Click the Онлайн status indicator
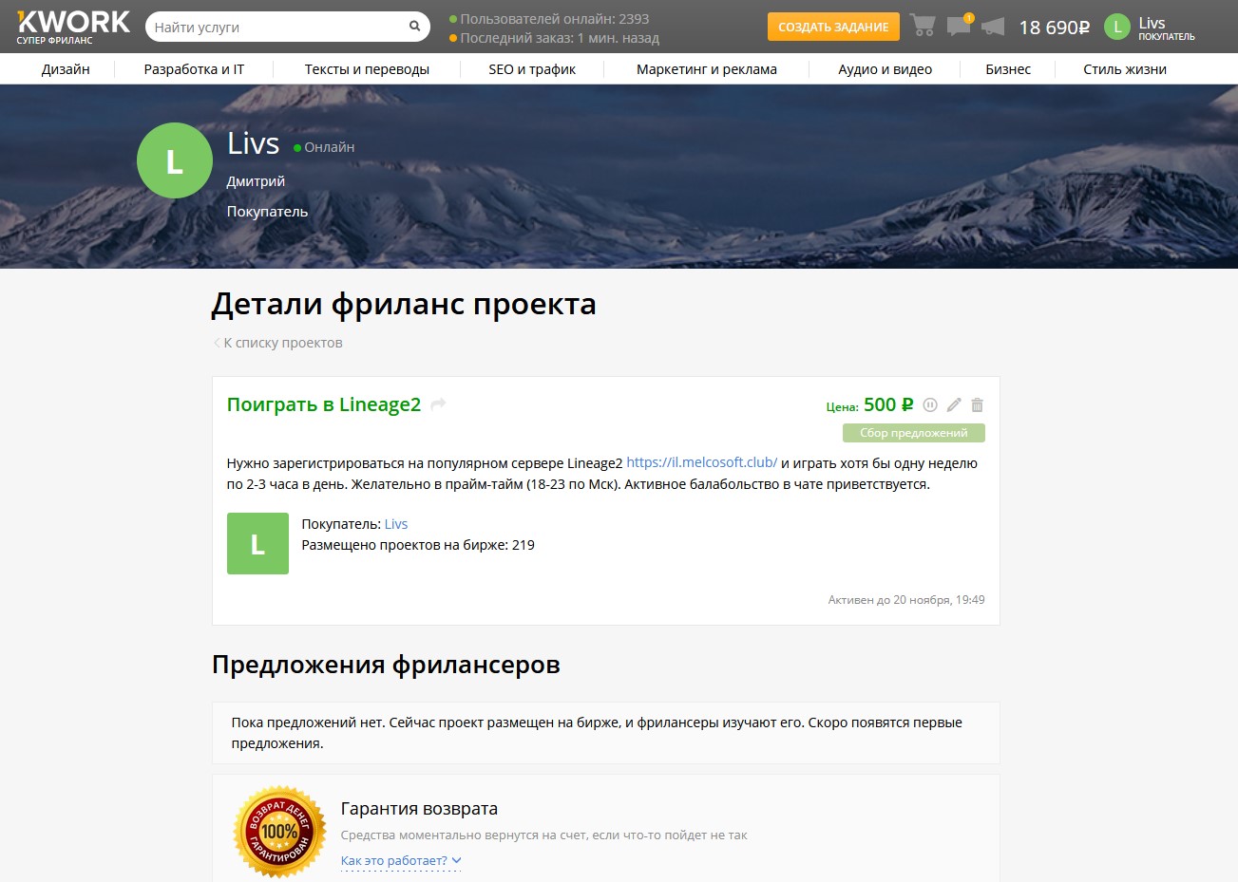Image resolution: width=1238 pixels, height=882 pixels. 324,147
